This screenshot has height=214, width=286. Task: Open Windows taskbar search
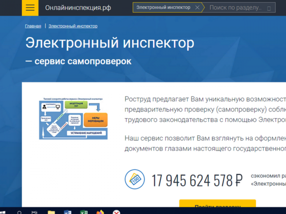click(x=19, y=212)
